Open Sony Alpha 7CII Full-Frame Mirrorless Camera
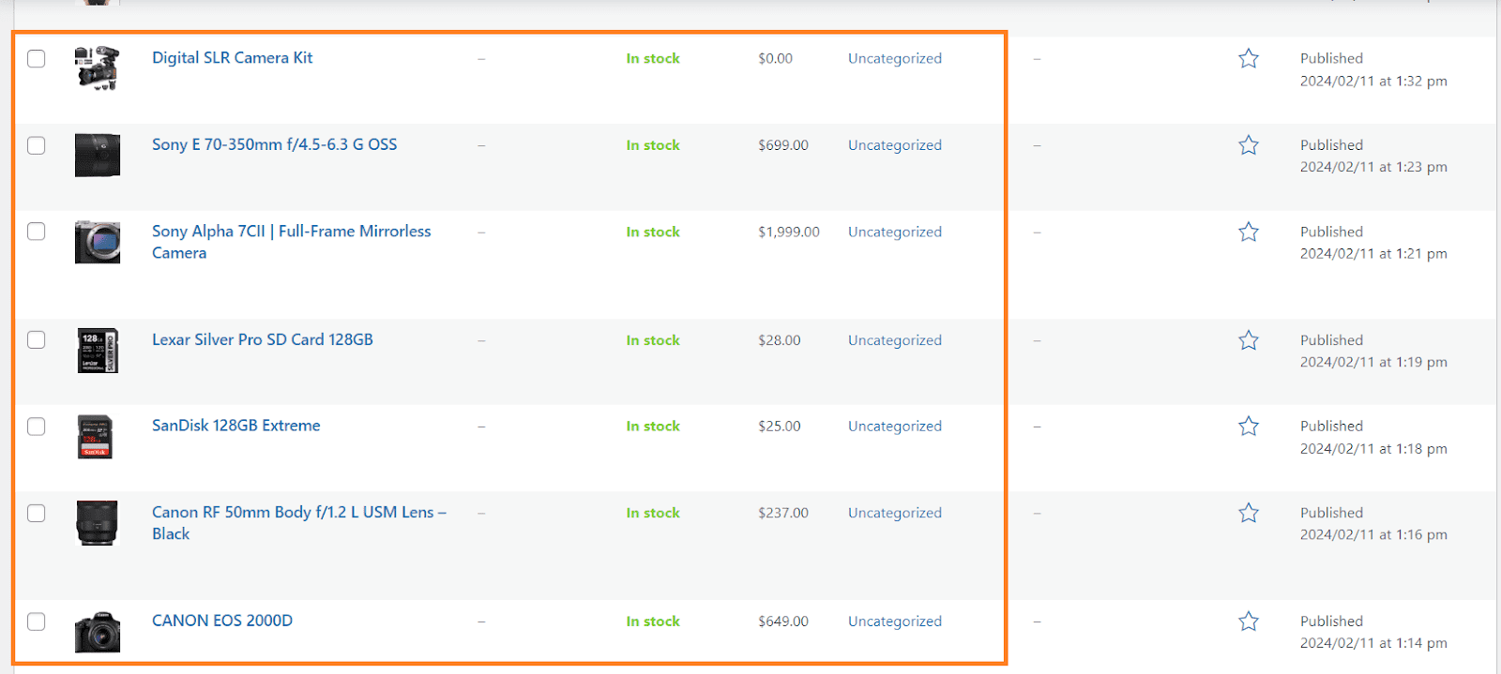Image resolution: width=1501 pixels, height=674 pixels. pos(291,242)
